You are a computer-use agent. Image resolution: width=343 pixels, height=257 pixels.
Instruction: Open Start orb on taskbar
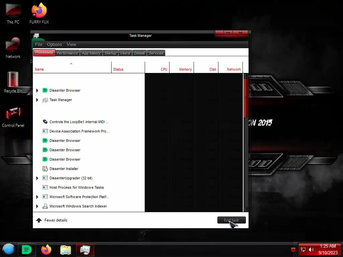pyautogui.click(x=8, y=249)
